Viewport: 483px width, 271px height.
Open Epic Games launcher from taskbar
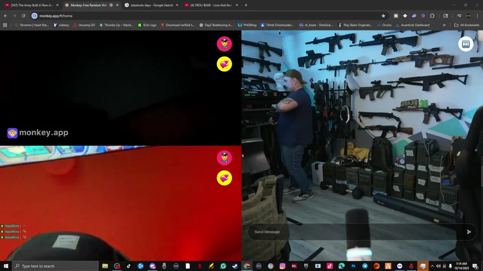(x=306, y=266)
